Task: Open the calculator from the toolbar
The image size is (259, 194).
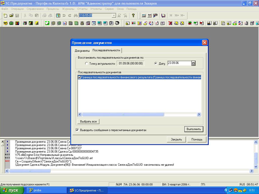Action: 144,16
